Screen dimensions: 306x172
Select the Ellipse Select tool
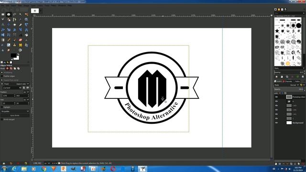pyautogui.click(x=9, y=14)
